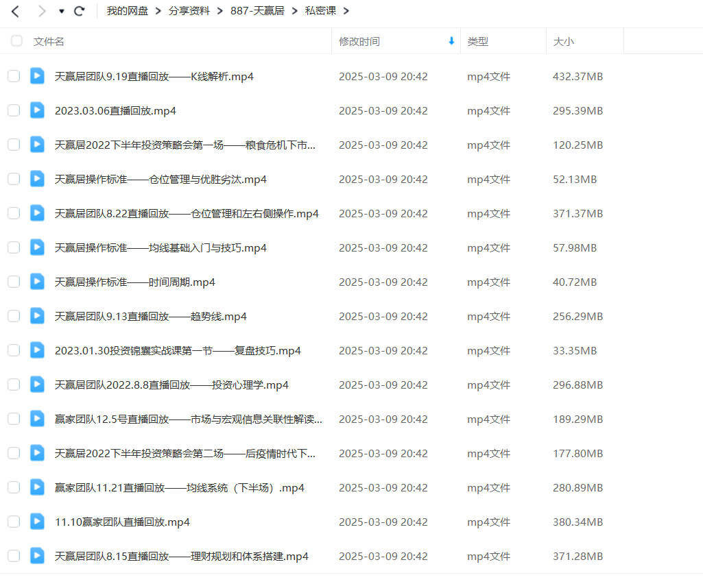Click video icon of 2023.03.06直播回放.mp4
The image size is (703, 584).
(x=37, y=110)
